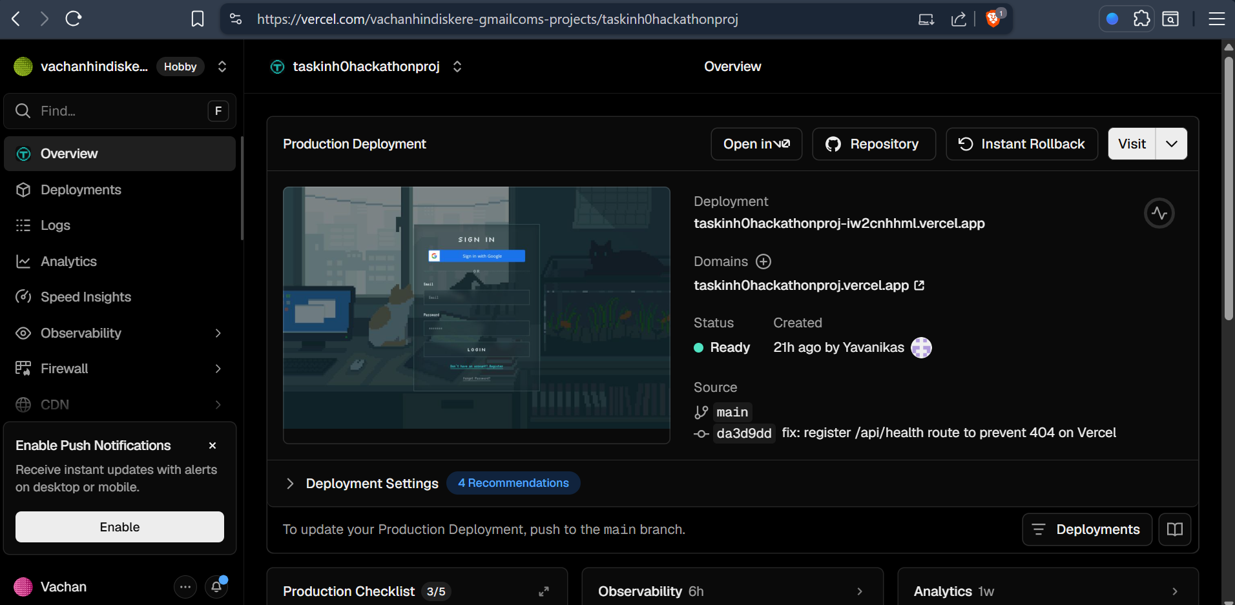Viewport: 1235px width, 605px height.
Task: Open Firewall in the sidebar
Action: [x=120, y=369]
